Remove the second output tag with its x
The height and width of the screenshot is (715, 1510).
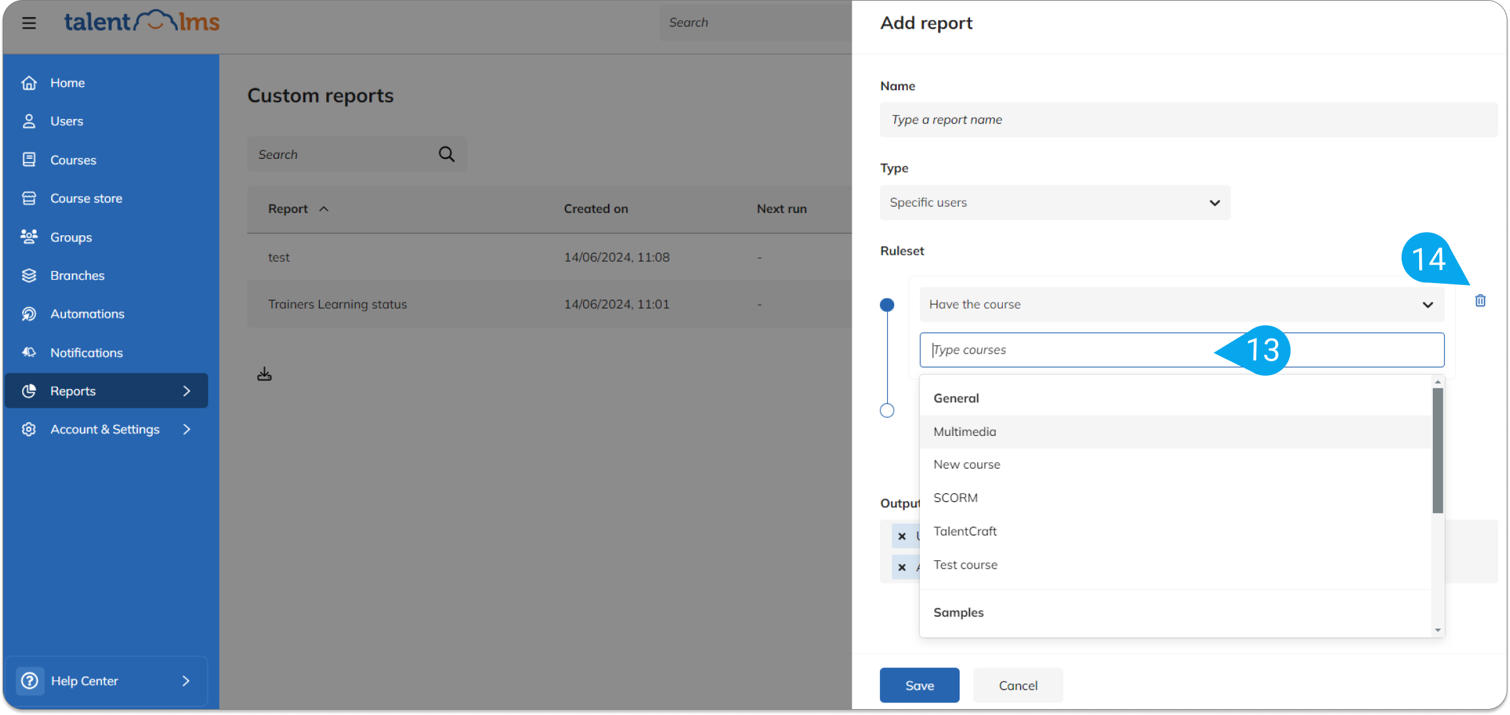pos(902,567)
